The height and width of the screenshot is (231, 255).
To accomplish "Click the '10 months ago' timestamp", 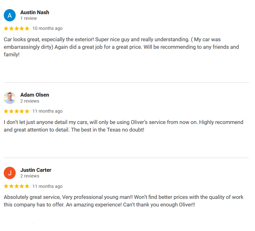I will 47,28.
